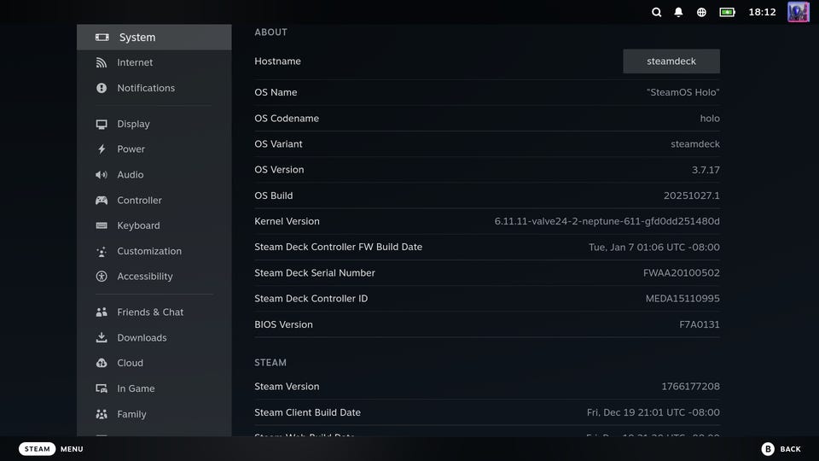Switch to Internet settings
Screen dimensions: 819x461
tap(154, 62)
